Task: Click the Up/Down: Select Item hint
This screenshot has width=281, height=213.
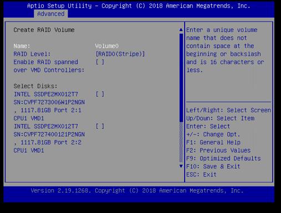Action: (x=220, y=118)
